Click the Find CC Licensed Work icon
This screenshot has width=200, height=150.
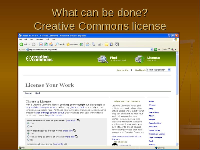[x=103, y=59]
